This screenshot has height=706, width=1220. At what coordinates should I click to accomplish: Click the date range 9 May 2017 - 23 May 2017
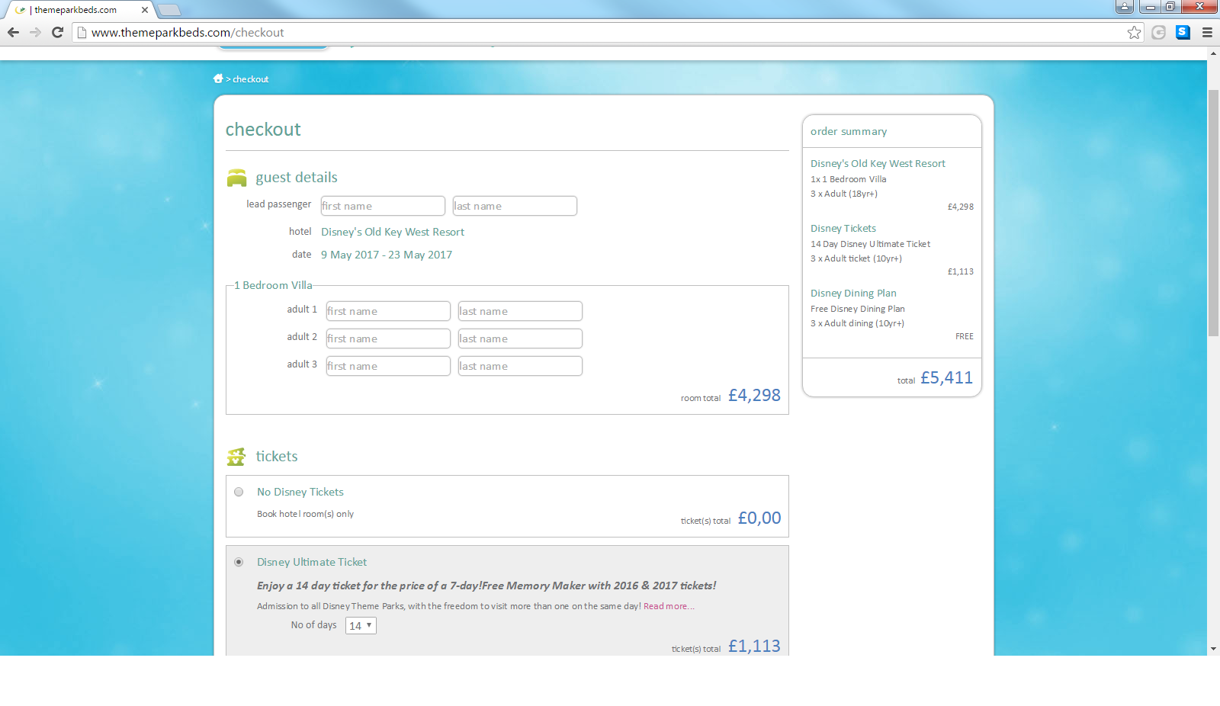387,255
